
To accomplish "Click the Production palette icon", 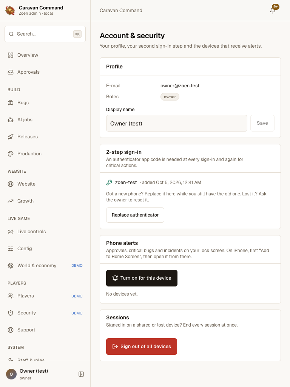I will (x=11, y=154).
